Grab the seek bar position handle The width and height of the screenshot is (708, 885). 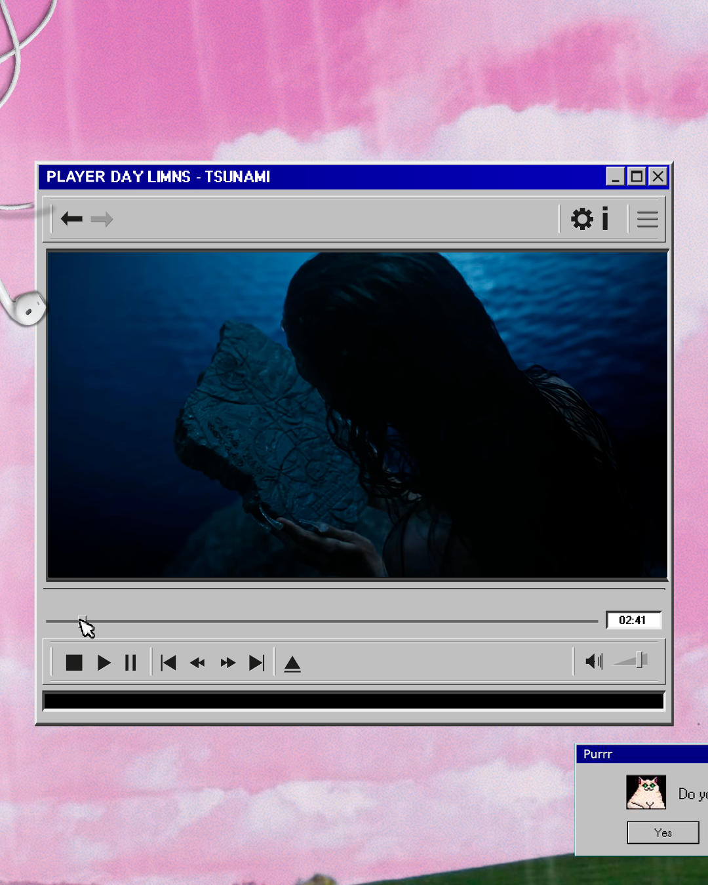point(82,620)
